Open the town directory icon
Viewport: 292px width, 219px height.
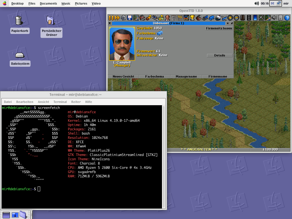tap(142, 18)
